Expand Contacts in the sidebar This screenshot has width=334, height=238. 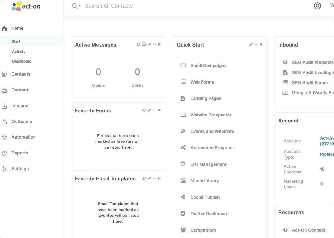(21, 74)
